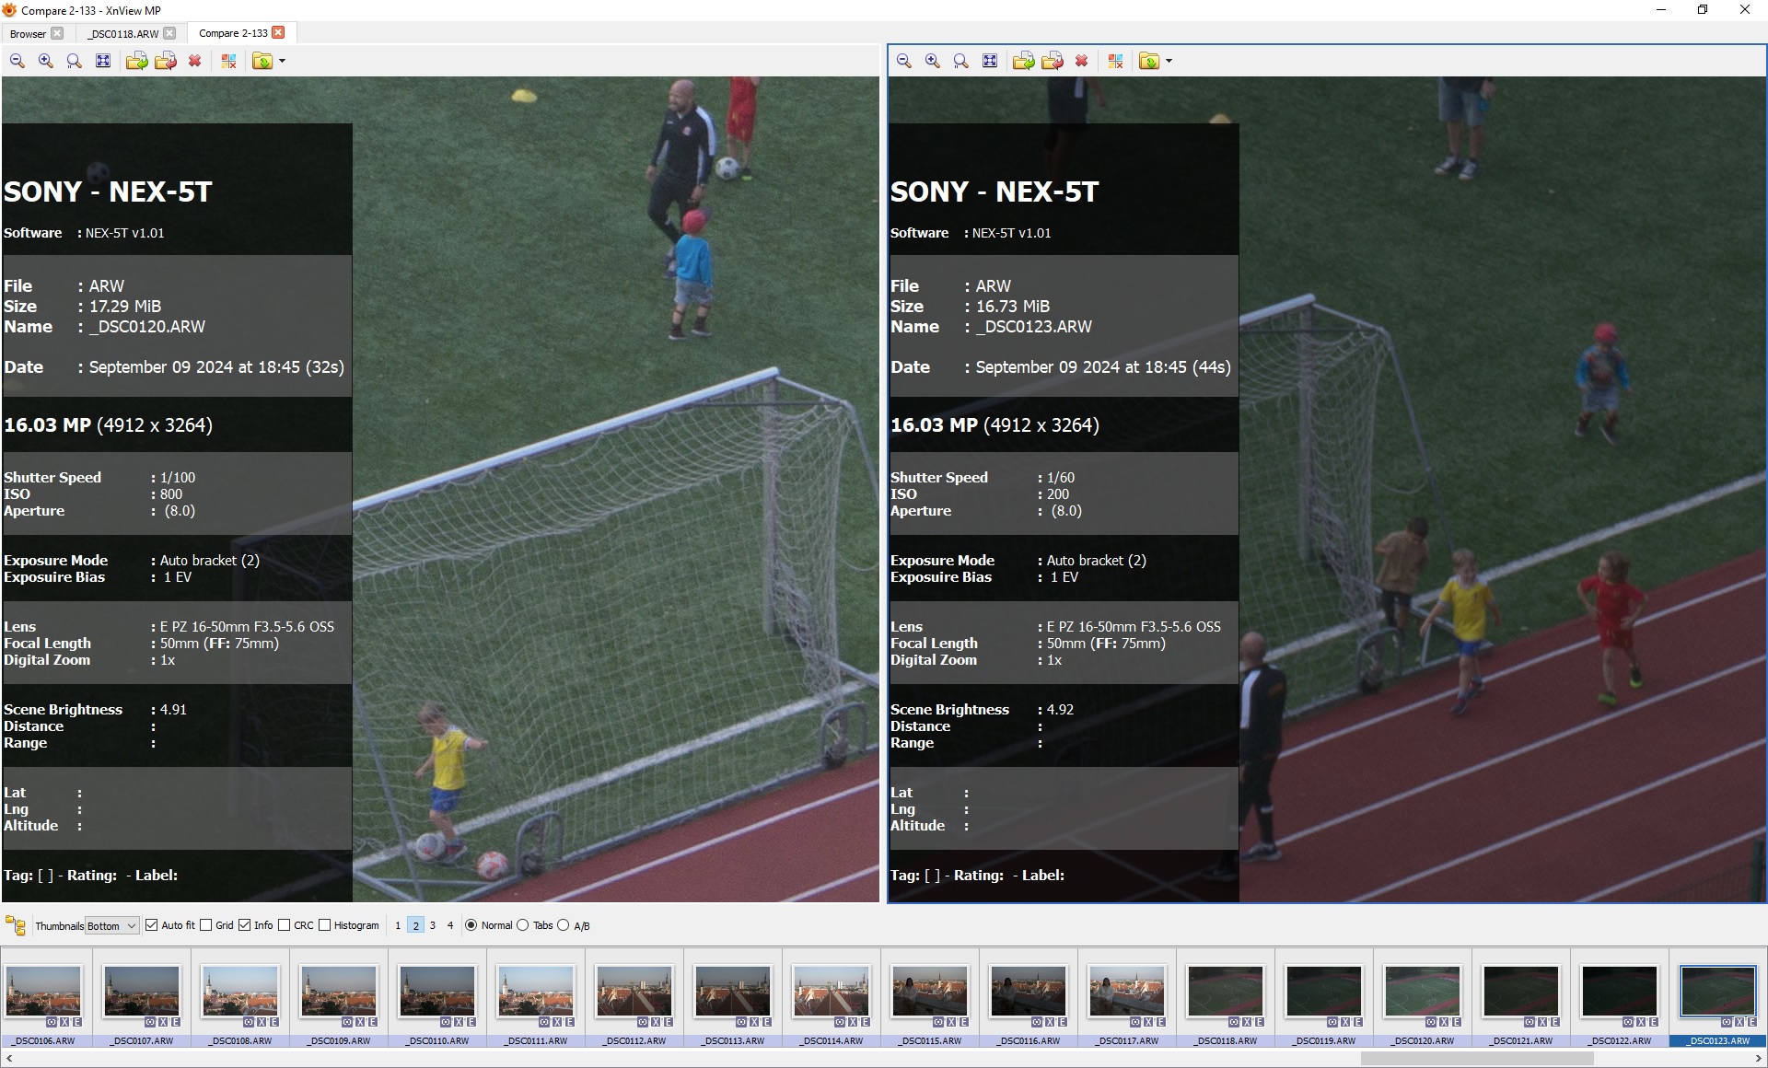This screenshot has width=1768, height=1068.
Task: Select the Tabs view radio button
Action: click(x=523, y=925)
